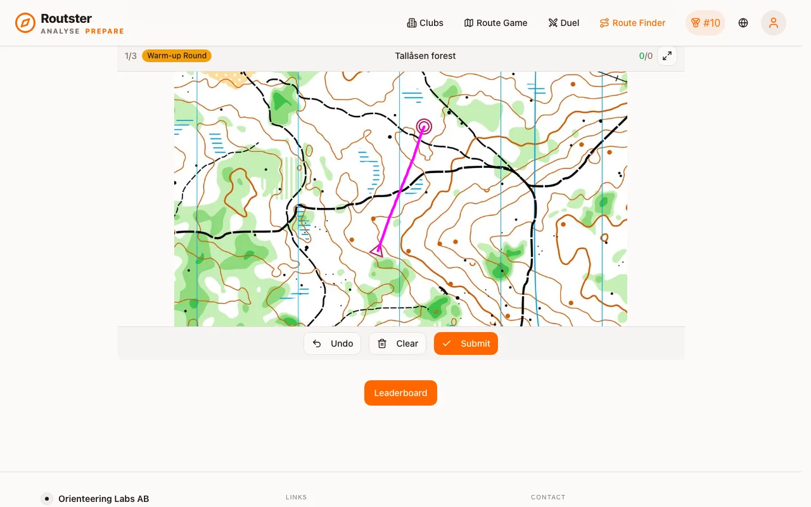Submit the drawn route
811x507 pixels.
point(466,343)
